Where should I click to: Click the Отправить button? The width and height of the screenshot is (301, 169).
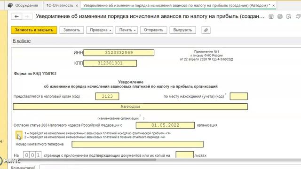pyautogui.click(x=154, y=30)
